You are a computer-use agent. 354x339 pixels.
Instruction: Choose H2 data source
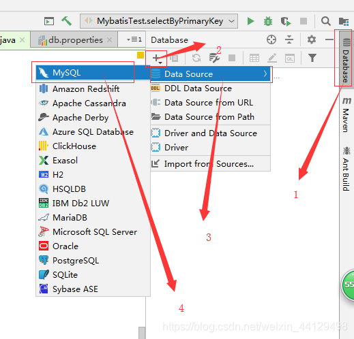click(x=93, y=175)
